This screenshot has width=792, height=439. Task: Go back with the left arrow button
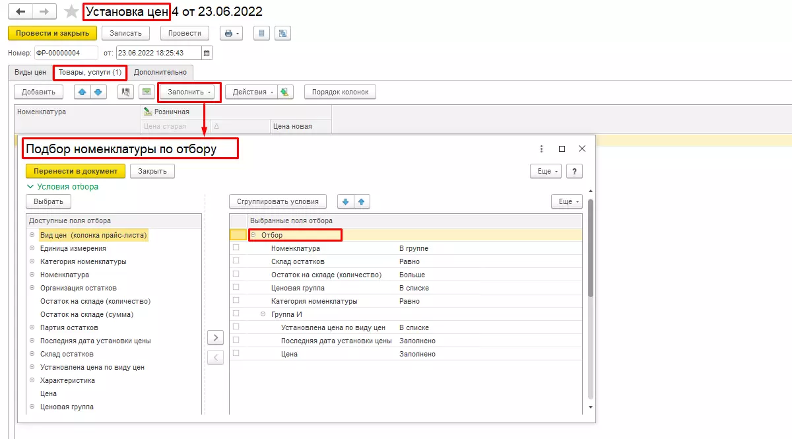[x=20, y=12]
